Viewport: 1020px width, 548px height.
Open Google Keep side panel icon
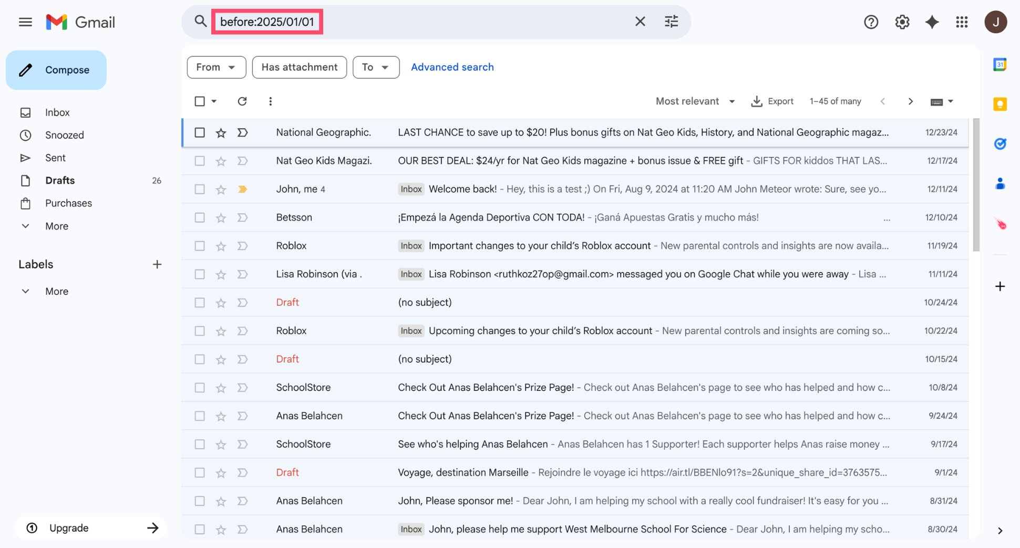pos(1000,104)
